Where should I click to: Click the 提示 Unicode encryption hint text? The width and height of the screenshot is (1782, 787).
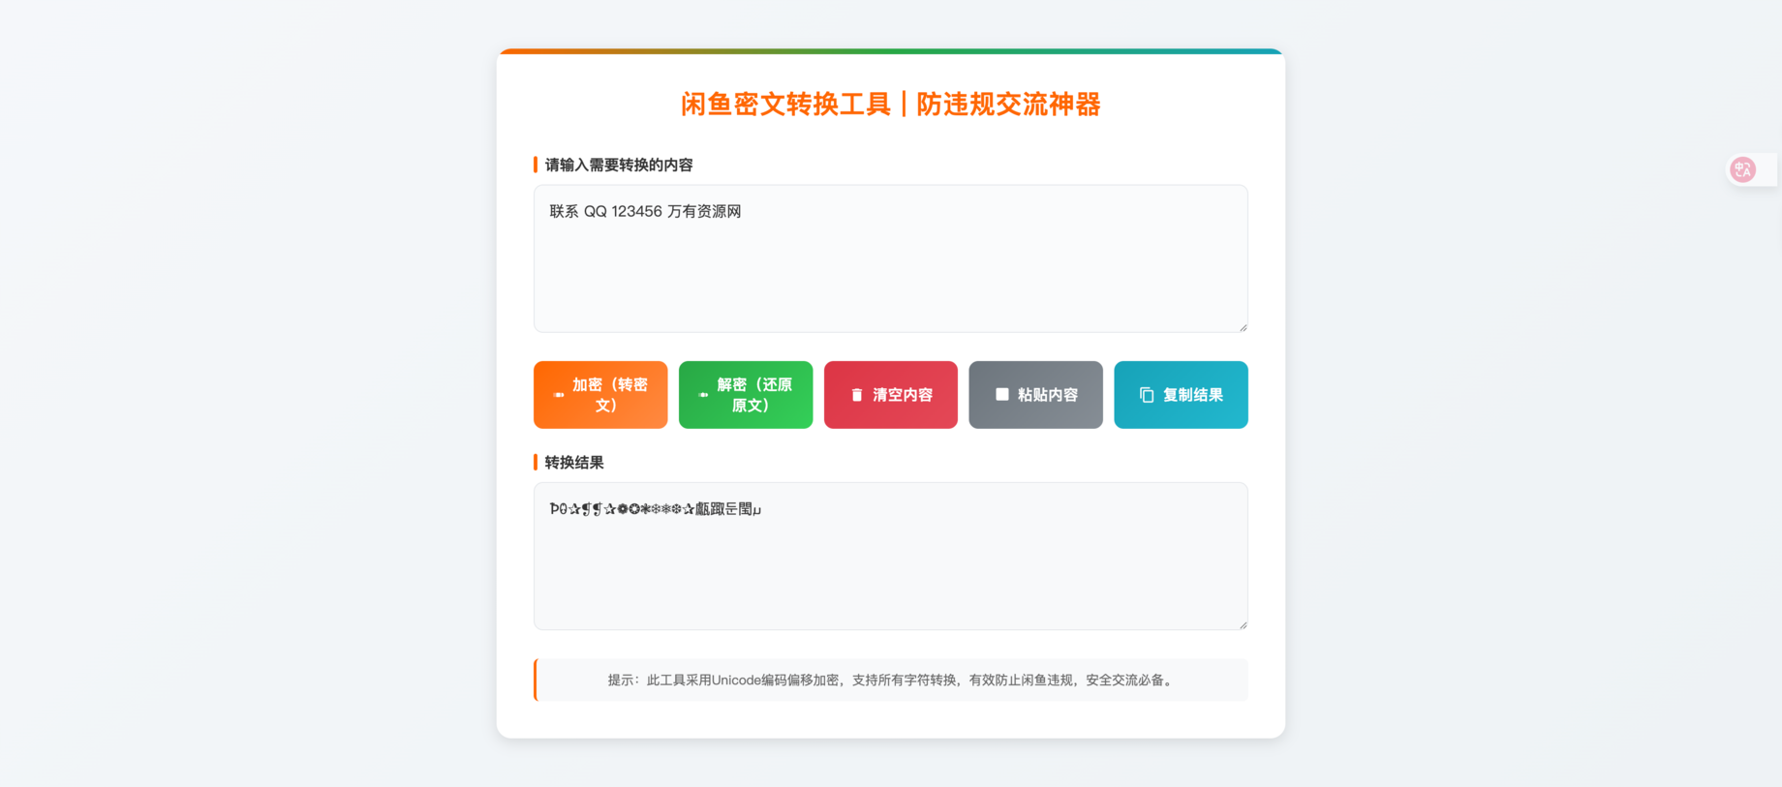891,681
